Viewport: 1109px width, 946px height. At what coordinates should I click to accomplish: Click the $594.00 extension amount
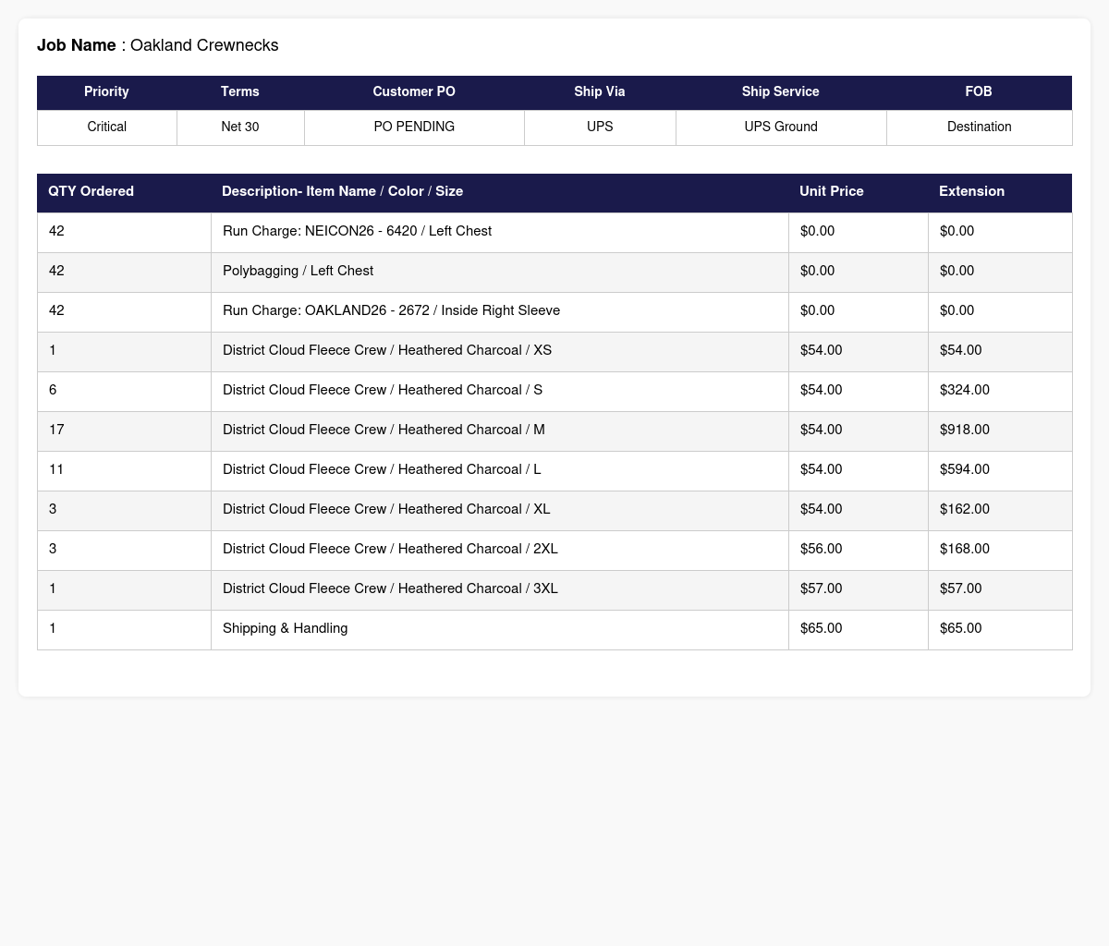point(965,469)
